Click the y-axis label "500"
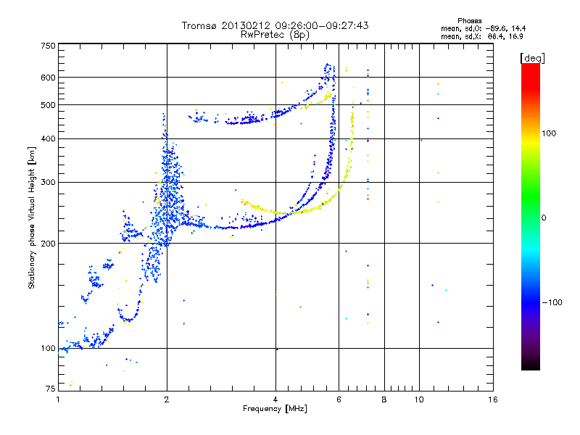The height and width of the screenshot is (435, 580). tap(48, 105)
